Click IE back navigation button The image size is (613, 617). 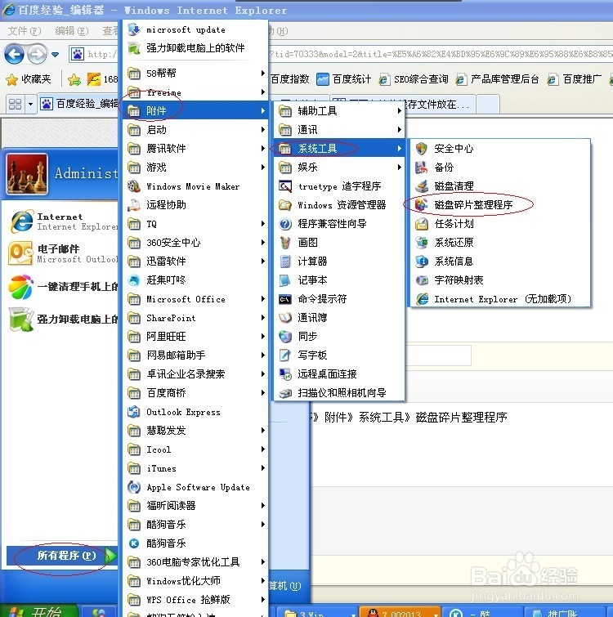point(14,54)
